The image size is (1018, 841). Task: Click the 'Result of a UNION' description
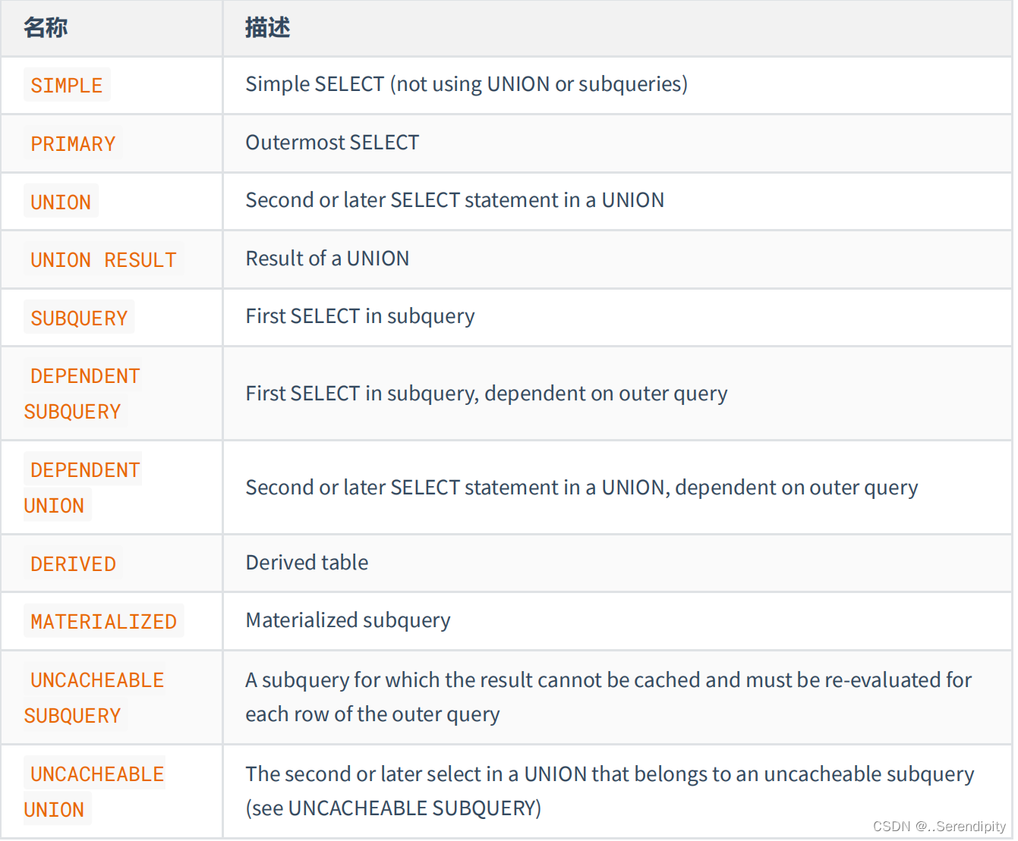pyautogui.click(x=327, y=259)
